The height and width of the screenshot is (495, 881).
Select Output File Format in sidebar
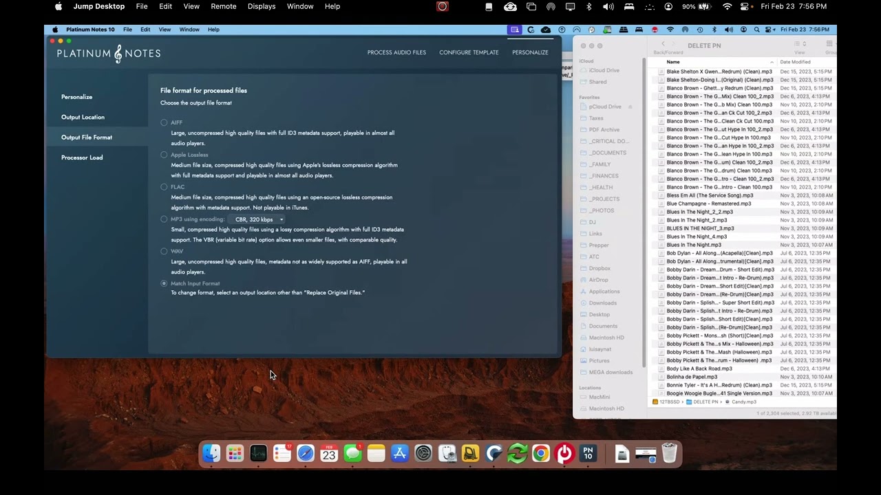[x=87, y=137]
